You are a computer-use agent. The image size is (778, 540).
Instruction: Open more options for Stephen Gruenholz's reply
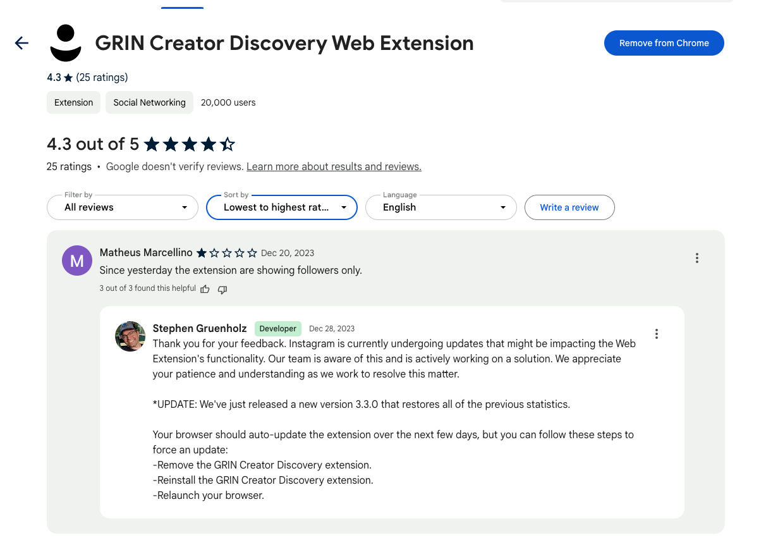pyautogui.click(x=656, y=334)
